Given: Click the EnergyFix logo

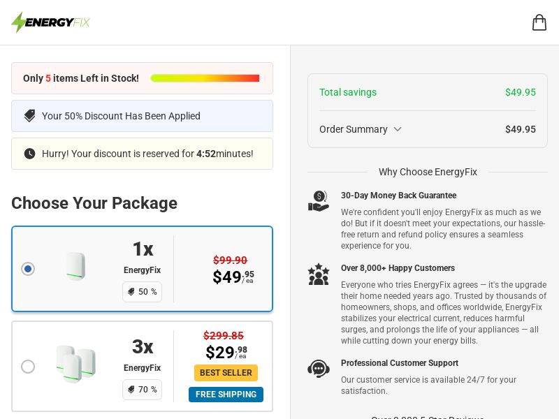Looking at the screenshot, I should coord(50,22).
